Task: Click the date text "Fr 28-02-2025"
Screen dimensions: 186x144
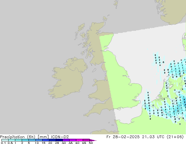Action: 123,137
